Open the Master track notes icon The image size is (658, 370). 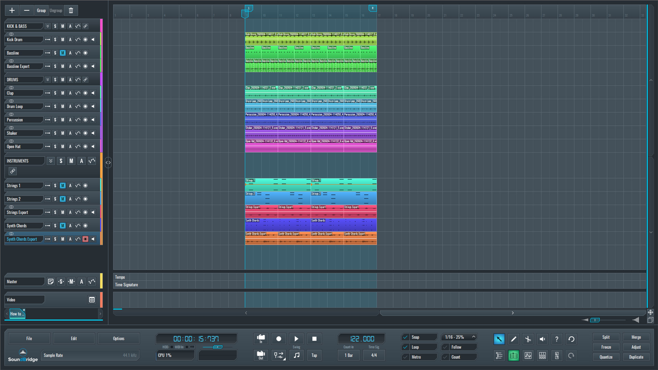pyautogui.click(x=51, y=282)
